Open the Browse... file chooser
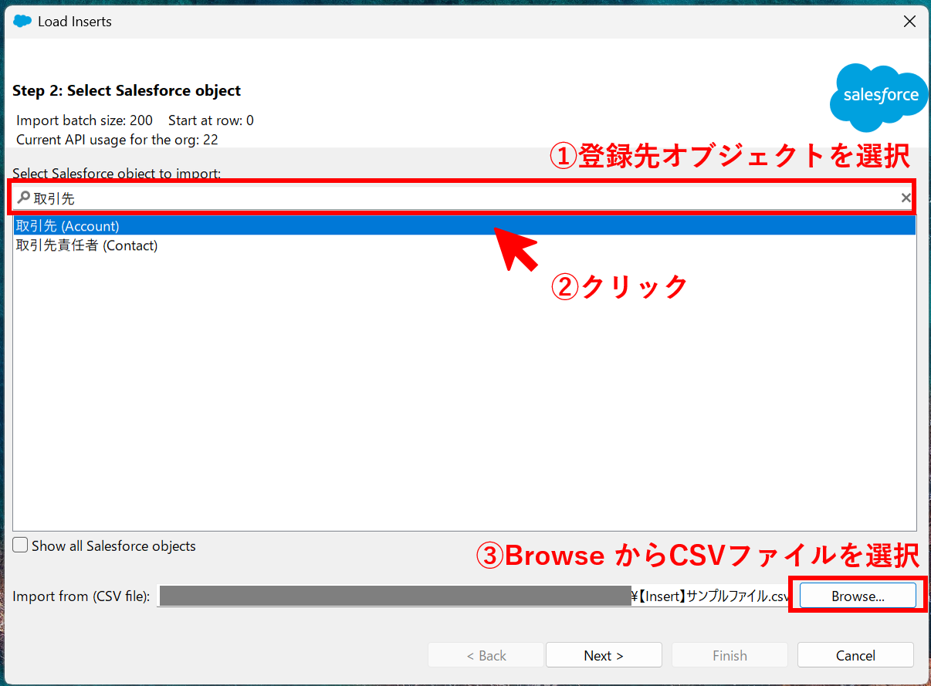The height and width of the screenshot is (686, 931). coord(858,596)
